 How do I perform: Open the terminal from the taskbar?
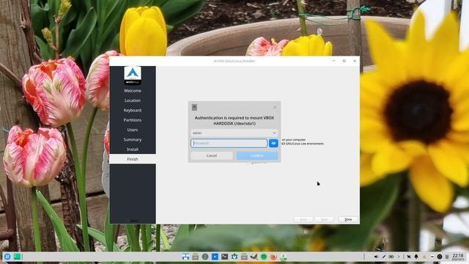[x=225, y=257]
